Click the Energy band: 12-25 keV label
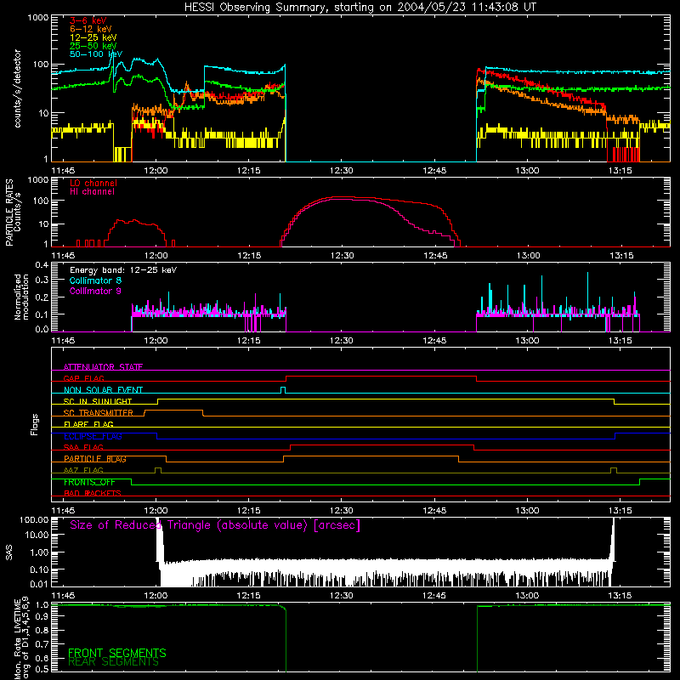The width and height of the screenshot is (680, 680). pyautogui.click(x=123, y=270)
